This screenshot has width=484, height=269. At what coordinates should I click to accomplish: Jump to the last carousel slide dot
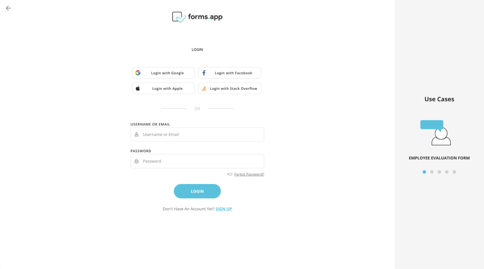click(x=454, y=172)
